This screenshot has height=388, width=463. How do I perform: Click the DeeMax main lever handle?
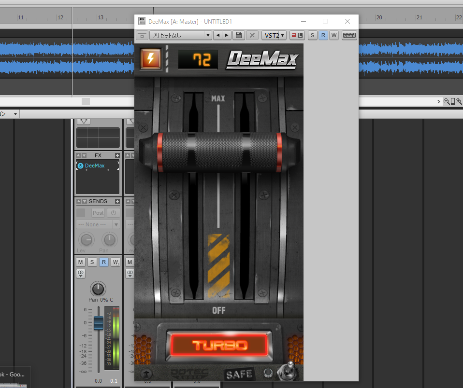point(219,152)
